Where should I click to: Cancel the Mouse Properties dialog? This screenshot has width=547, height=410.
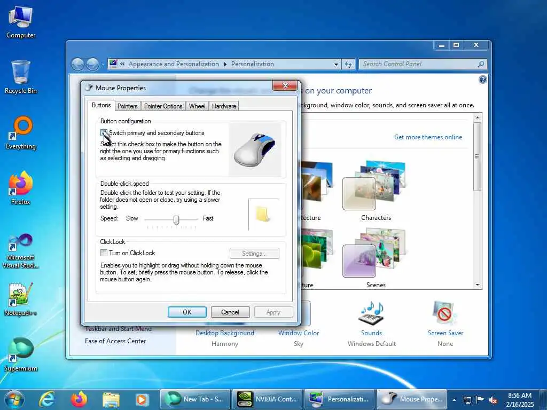tap(230, 312)
